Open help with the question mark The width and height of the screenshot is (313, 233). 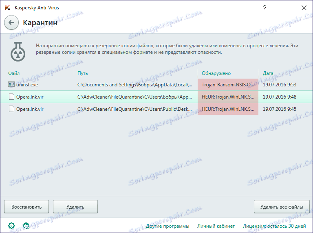[265, 8]
